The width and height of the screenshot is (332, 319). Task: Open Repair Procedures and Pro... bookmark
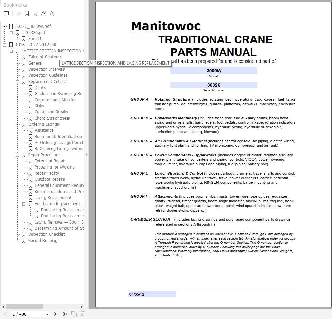tap(59, 192)
